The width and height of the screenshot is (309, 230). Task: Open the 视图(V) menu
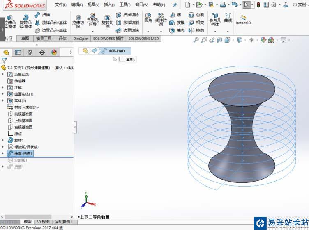(93, 5)
